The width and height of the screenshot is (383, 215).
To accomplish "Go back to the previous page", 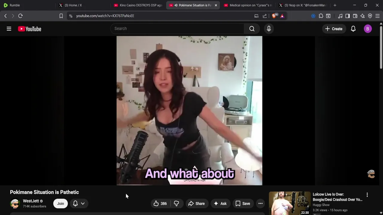I will [5, 16].
